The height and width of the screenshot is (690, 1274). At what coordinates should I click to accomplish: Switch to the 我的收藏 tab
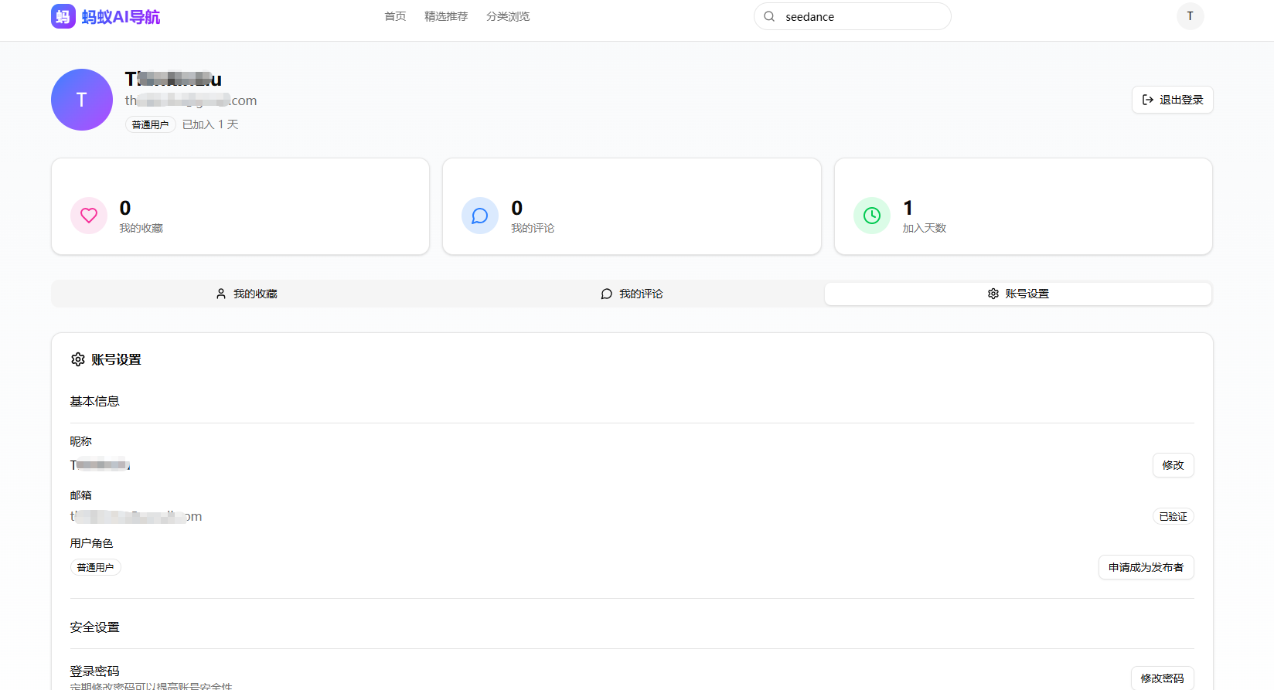point(246,294)
